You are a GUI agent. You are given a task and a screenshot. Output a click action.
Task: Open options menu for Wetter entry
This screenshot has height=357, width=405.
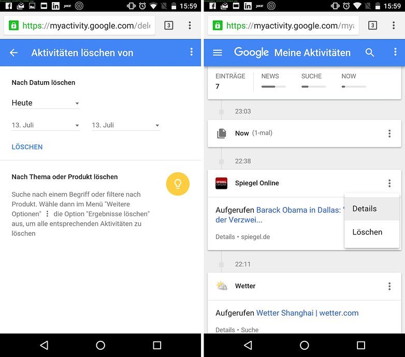(389, 286)
